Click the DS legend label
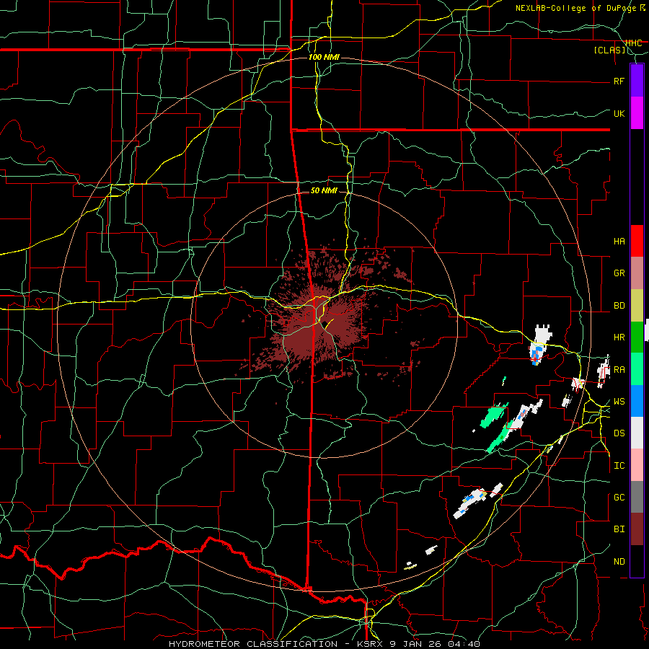This screenshot has height=649, width=649. 619,433
